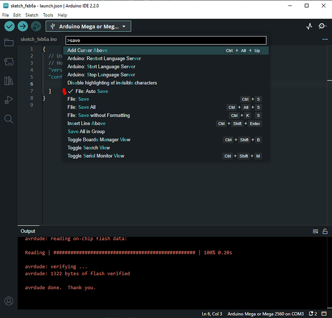The width and height of the screenshot is (332, 318).
Task: Toggle File: Auto Save command
Action: [166, 91]
